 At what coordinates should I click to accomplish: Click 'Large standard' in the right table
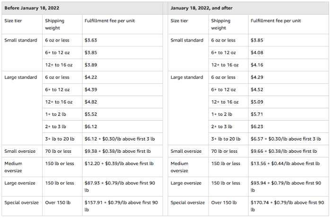(187, 77)
